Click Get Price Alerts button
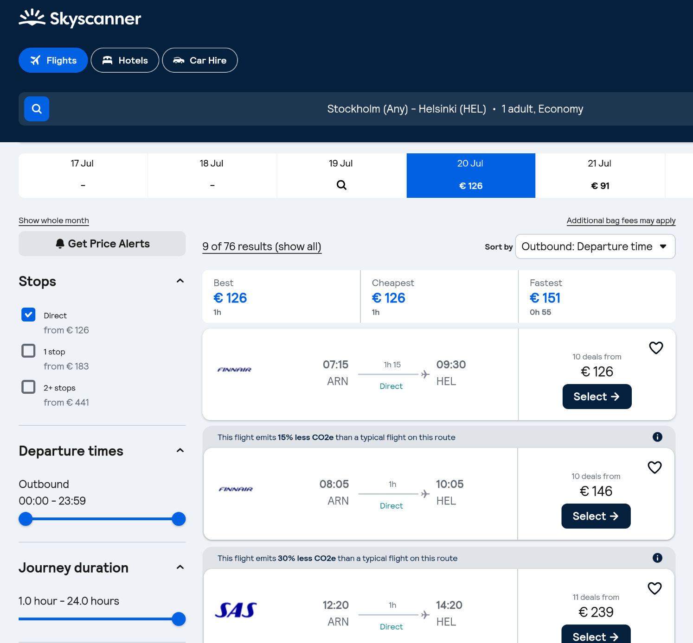 tap(102, 244)
